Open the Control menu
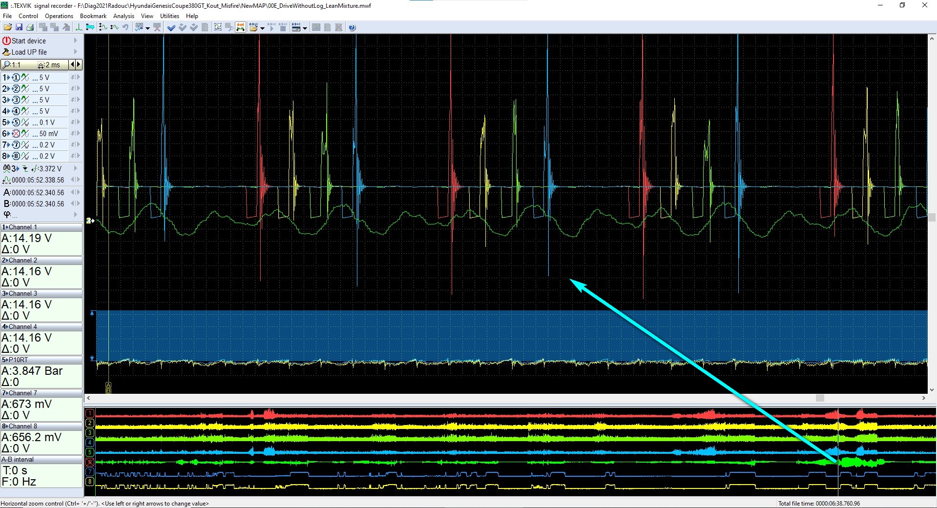The width and height of the screenshot is (937, 508). (28, 16)
